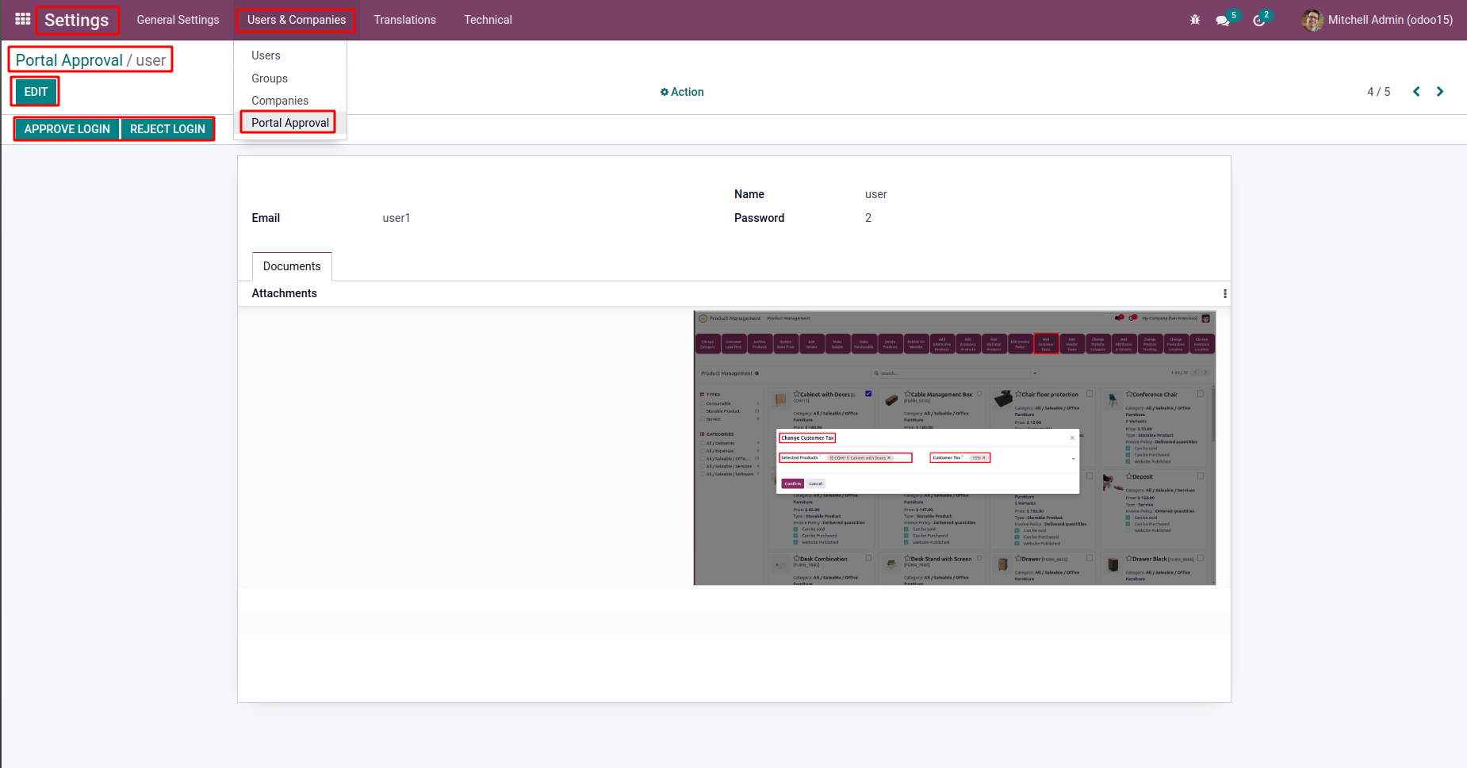The width and height of the screenshot is (1467, 768).
Task: Click Mitchell Admin user avatar
Action: pyautogui.click(x=1312, y=20)
